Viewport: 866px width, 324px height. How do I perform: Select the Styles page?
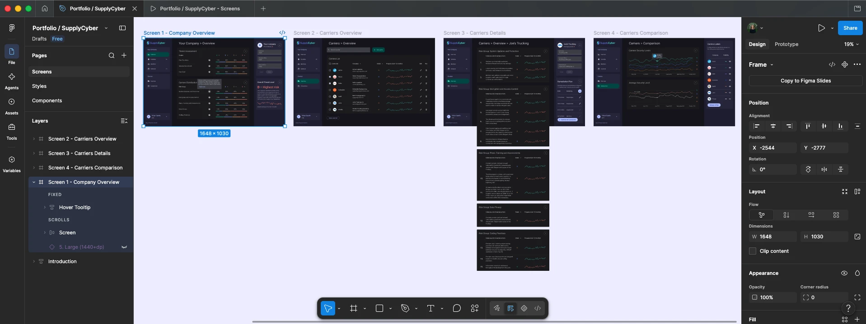coord(79,86)
